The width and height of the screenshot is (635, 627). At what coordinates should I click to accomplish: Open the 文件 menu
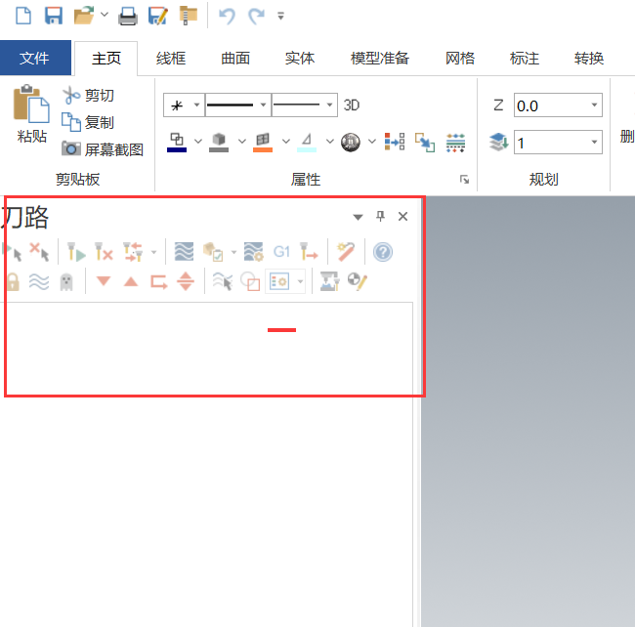35,58
